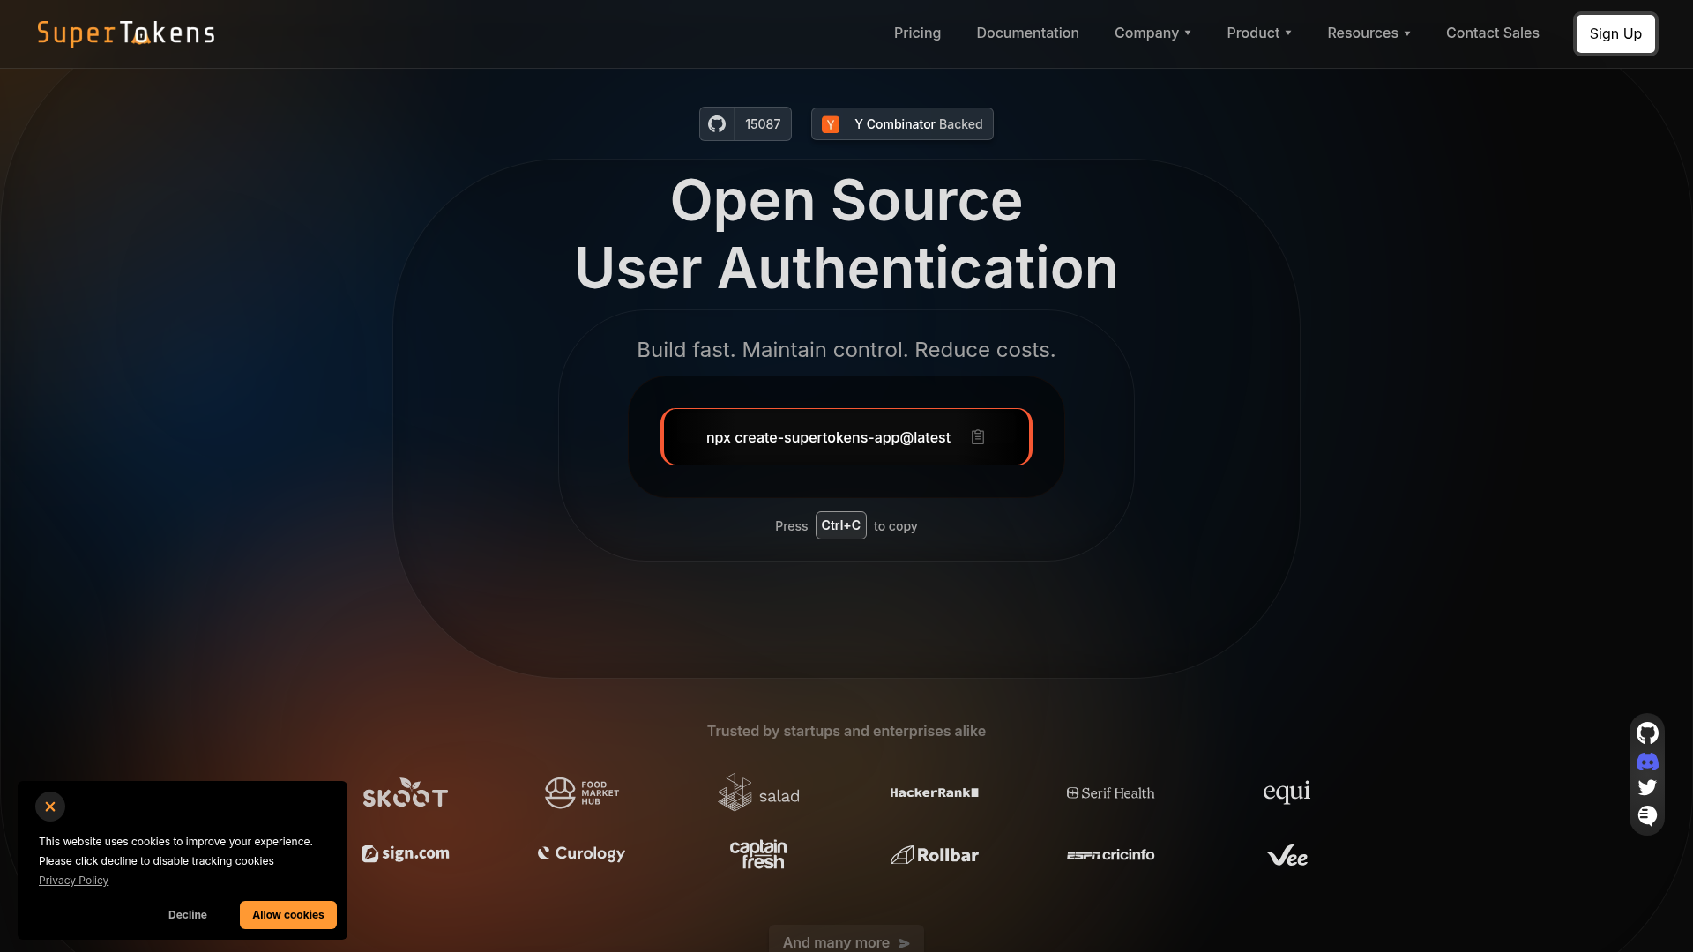Open the Privacy Policy link
Viewport: 1693px width, 952px height.
coord(73,881)
